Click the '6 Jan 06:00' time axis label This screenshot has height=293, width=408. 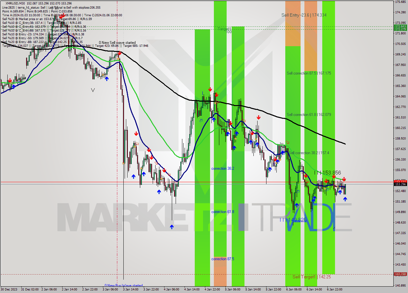(294, 289)
